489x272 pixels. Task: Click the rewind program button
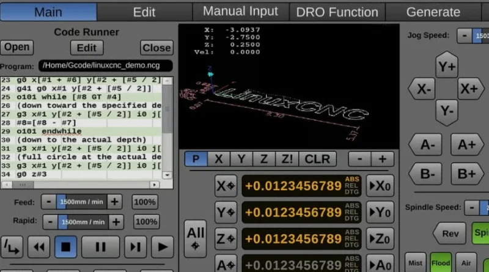click(x=39, y=247)
